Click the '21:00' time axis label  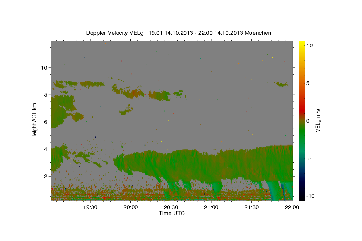point(211,207)
